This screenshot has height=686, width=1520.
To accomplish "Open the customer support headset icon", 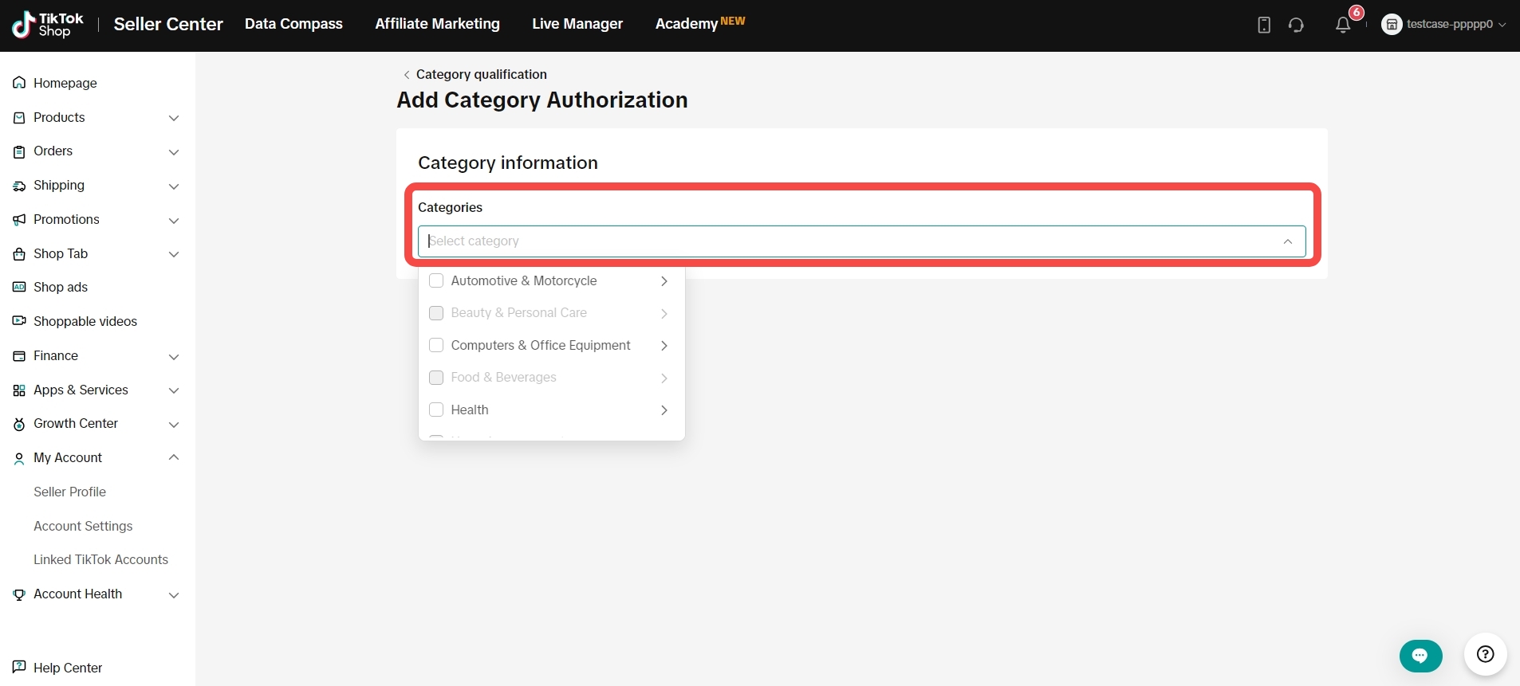I will click(1296, 25).
